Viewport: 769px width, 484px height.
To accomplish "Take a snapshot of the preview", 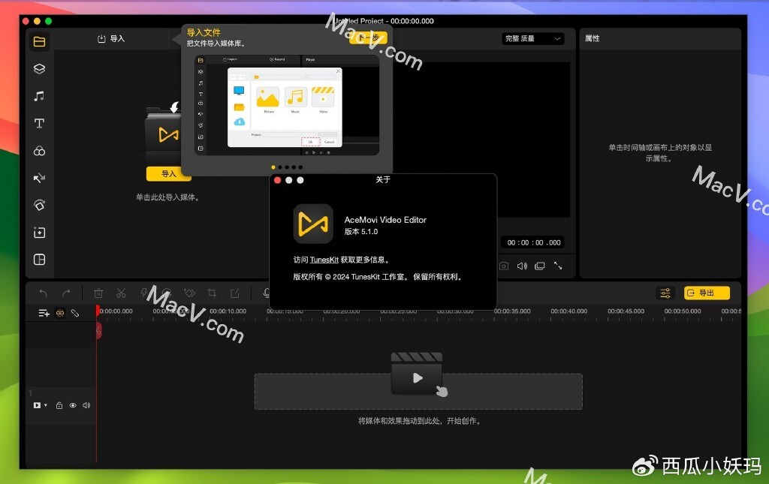I will coord(504,266).
